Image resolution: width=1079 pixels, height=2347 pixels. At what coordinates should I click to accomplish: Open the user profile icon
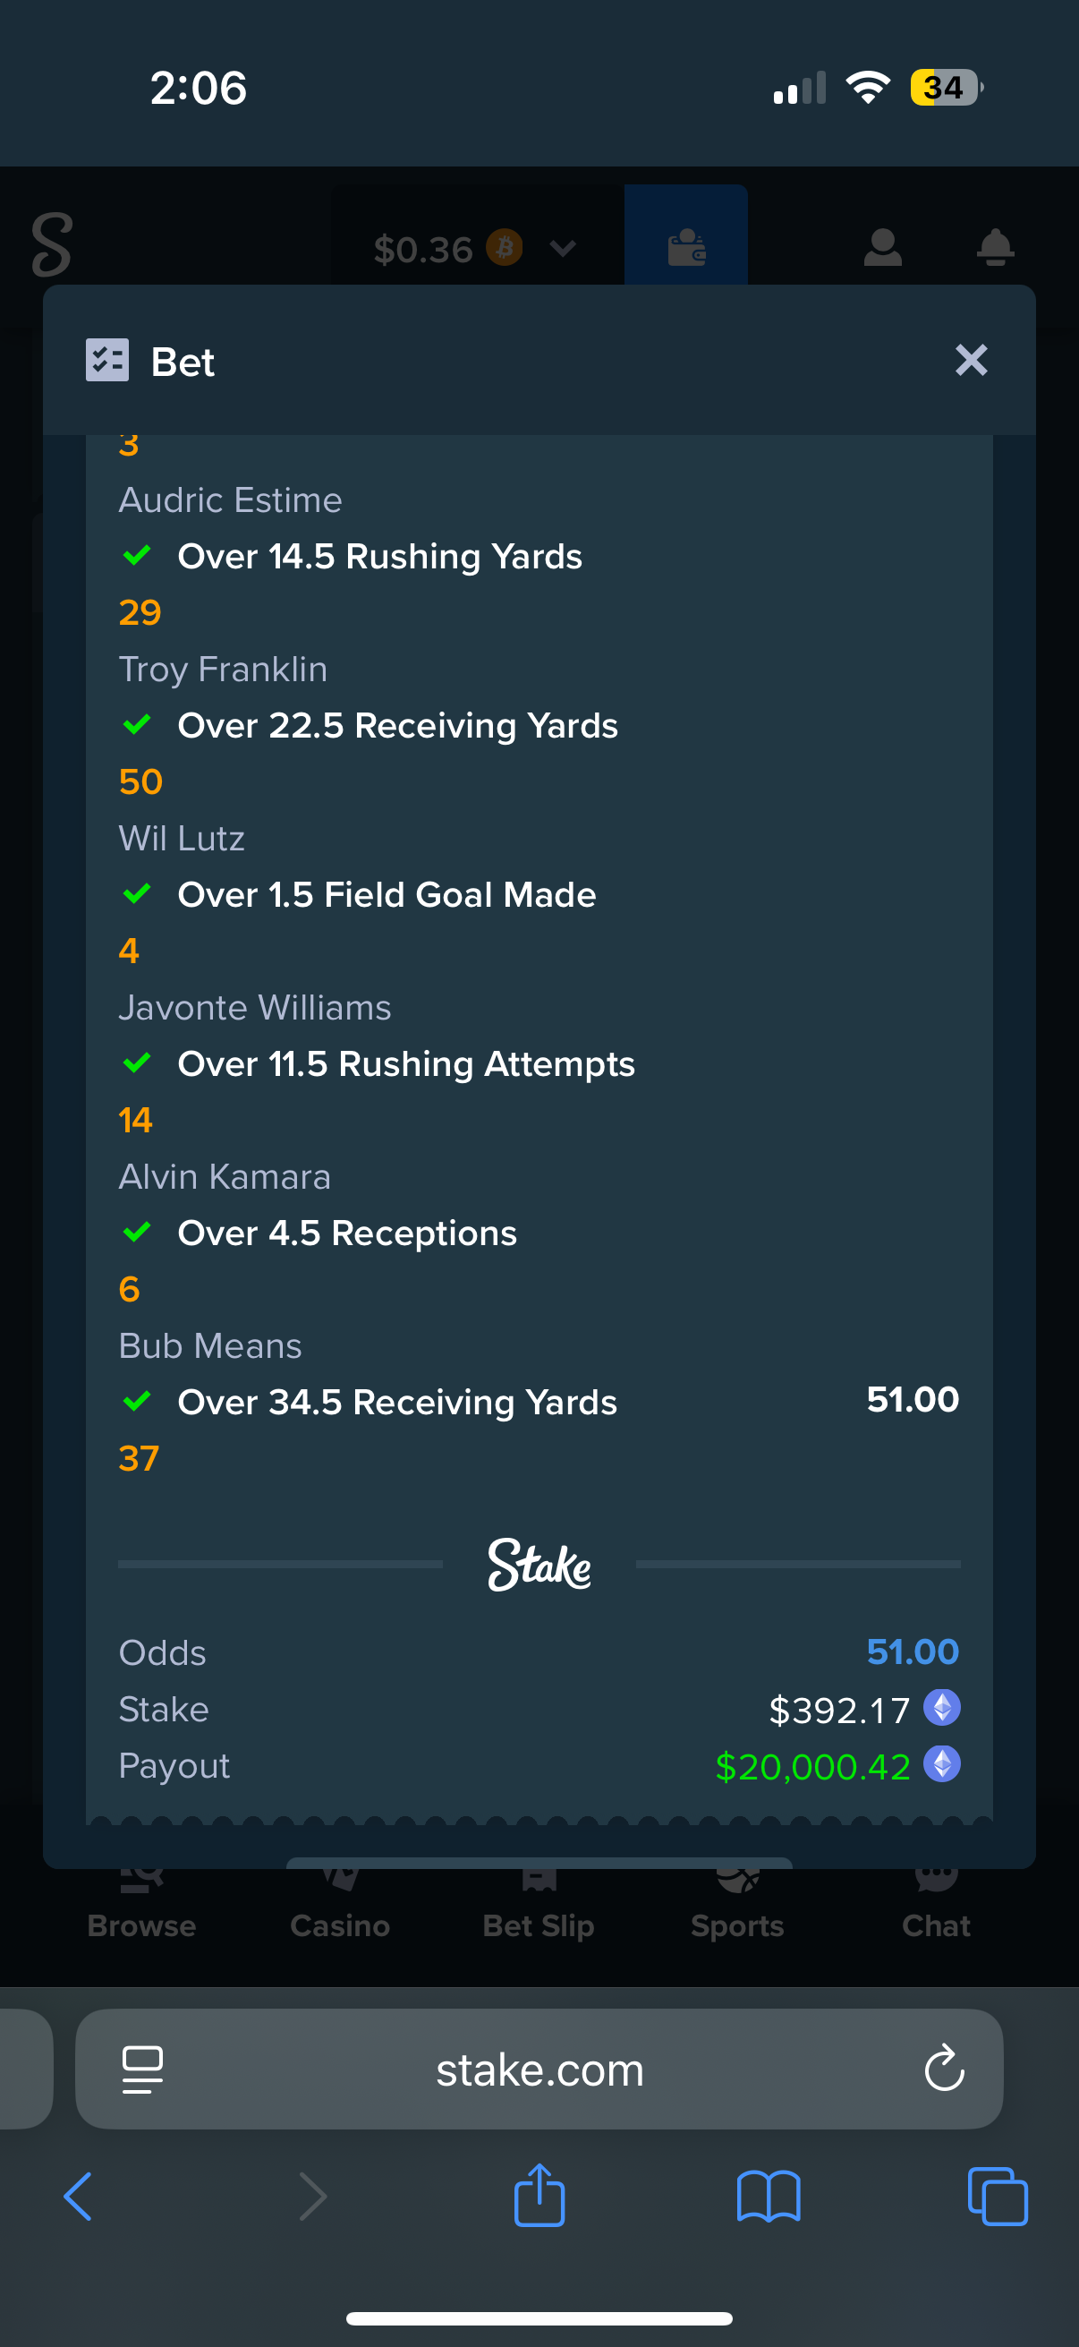point(882,247)
